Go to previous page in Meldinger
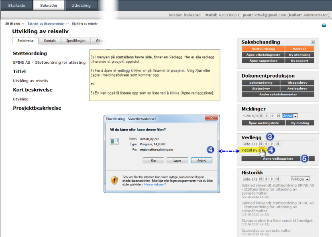 (x=267, y=116)
